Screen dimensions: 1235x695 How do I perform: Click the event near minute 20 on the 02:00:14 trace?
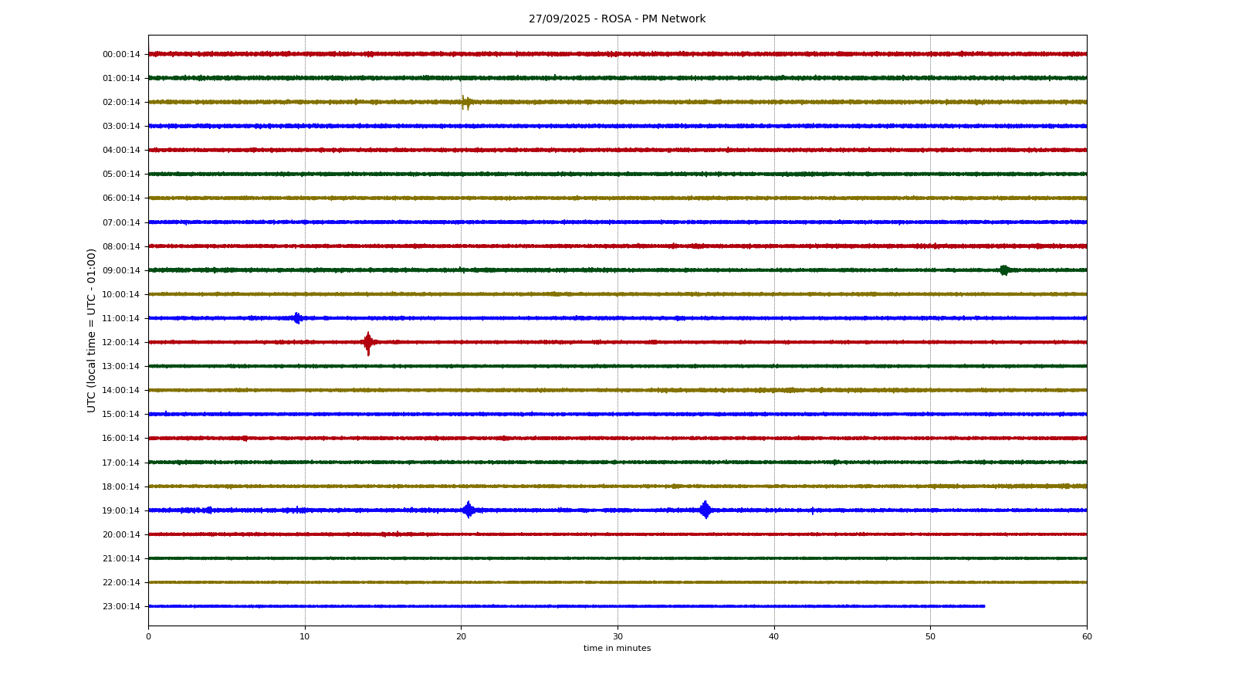[x=465, y=102]
